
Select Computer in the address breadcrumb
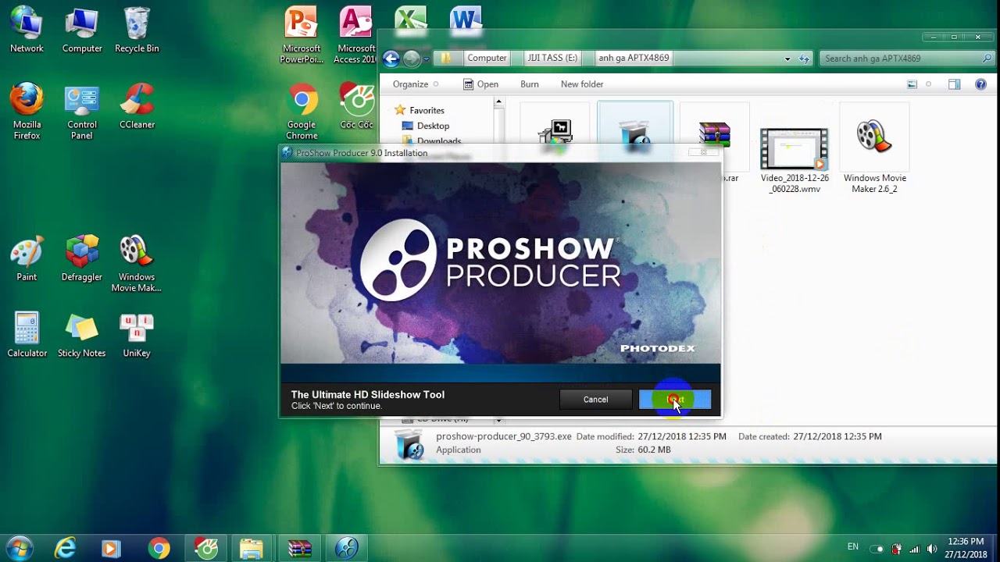(487, 58)
